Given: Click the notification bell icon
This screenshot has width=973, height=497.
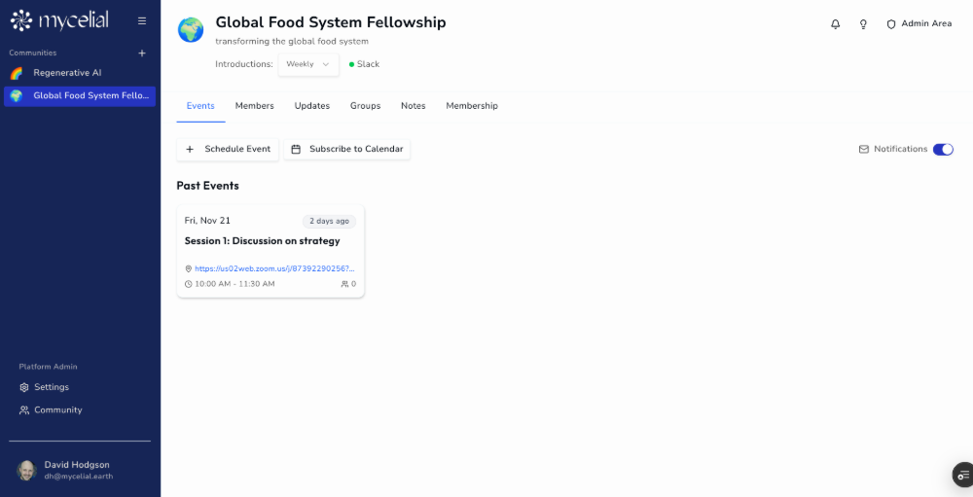Looking at the screenshot, I should pyautogui.click(x=835, y=24).
